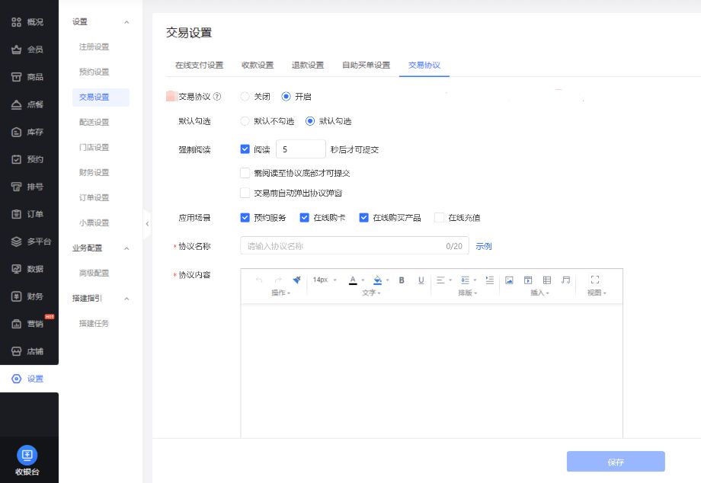
Task: Select the 关闭 radio button
Action: coord(245,97)
